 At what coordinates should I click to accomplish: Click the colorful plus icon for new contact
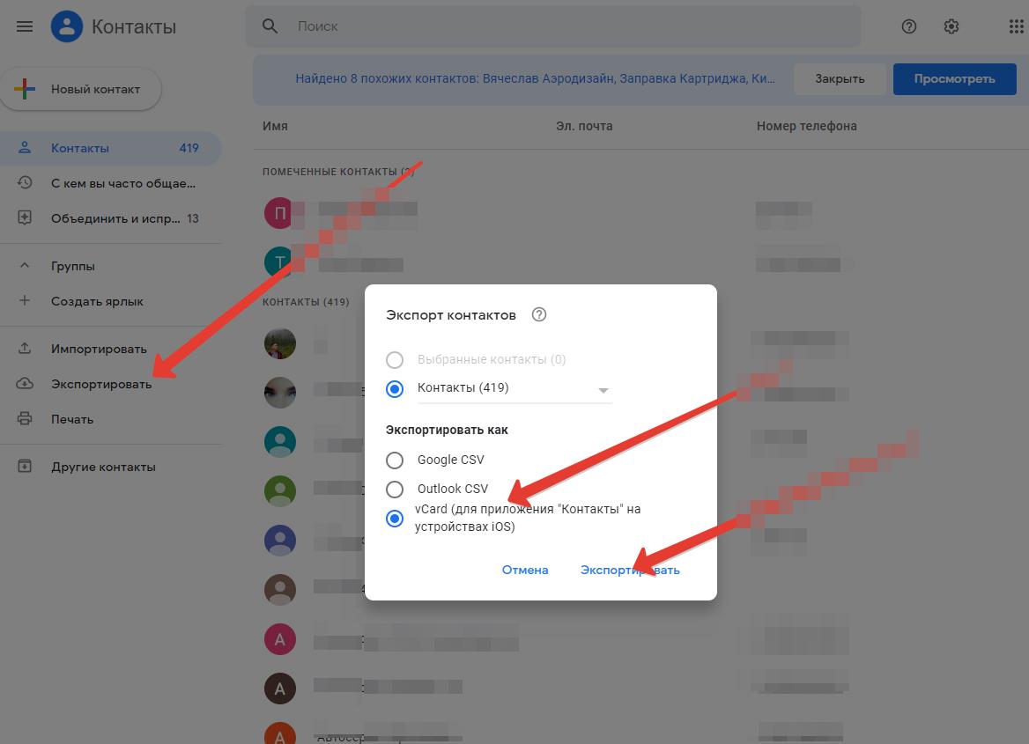(x=25, y=89)
